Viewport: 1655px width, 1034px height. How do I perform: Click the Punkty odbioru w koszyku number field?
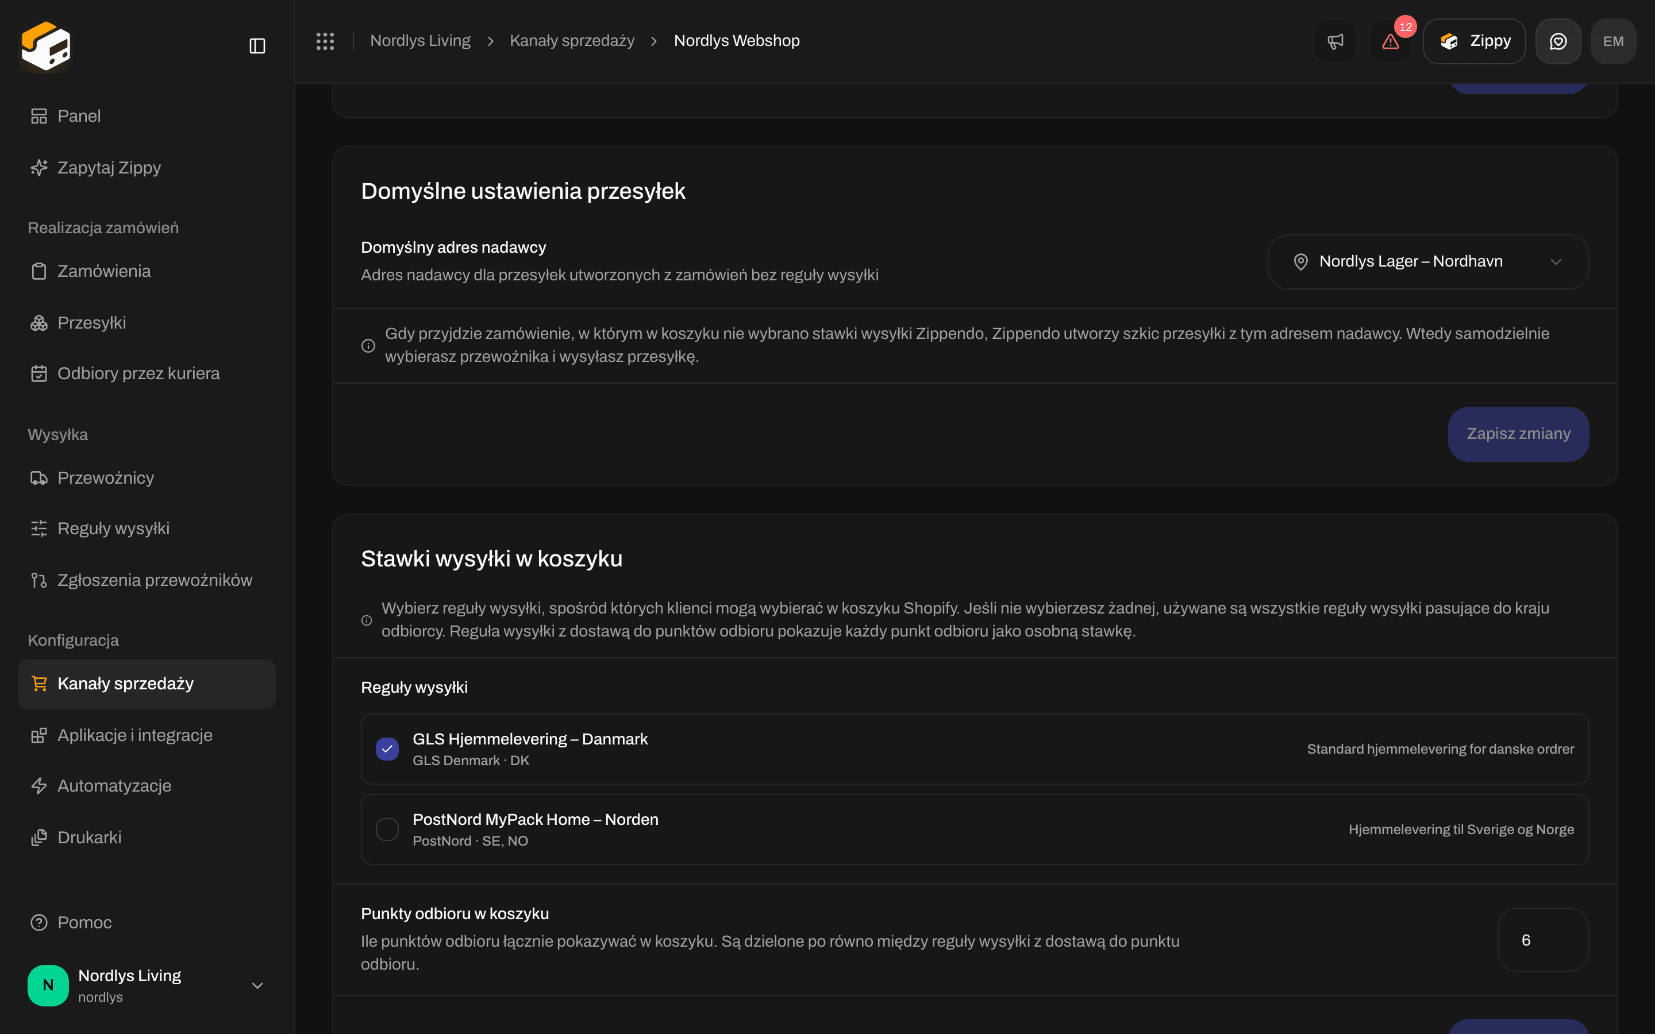(x=1543, y=940)
